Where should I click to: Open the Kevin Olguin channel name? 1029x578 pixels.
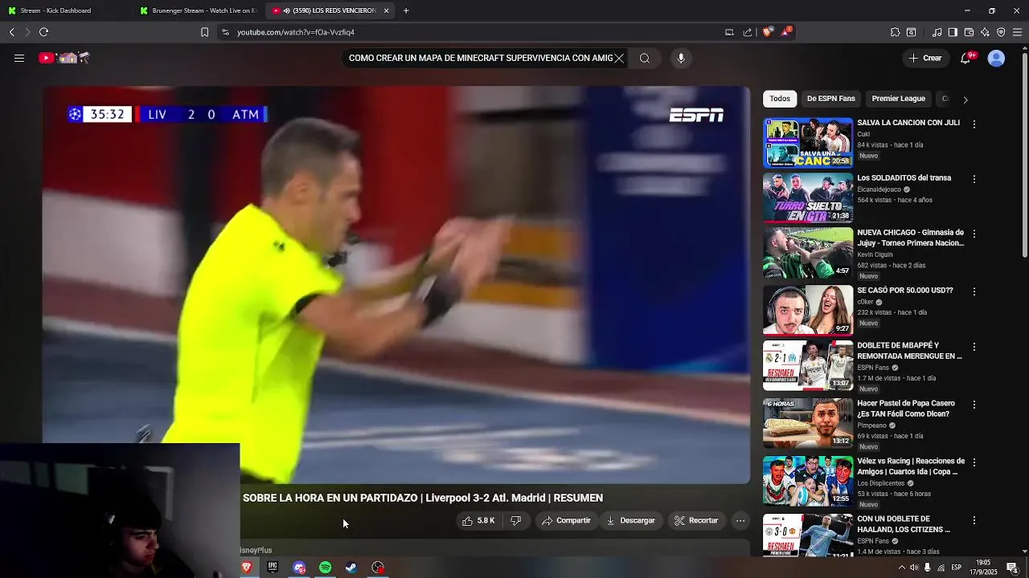pyautogui.click(x=875, y=254)
